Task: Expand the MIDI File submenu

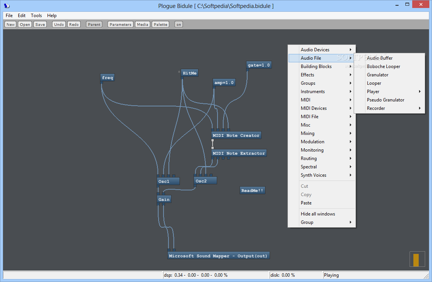Action: coord(322,117)
